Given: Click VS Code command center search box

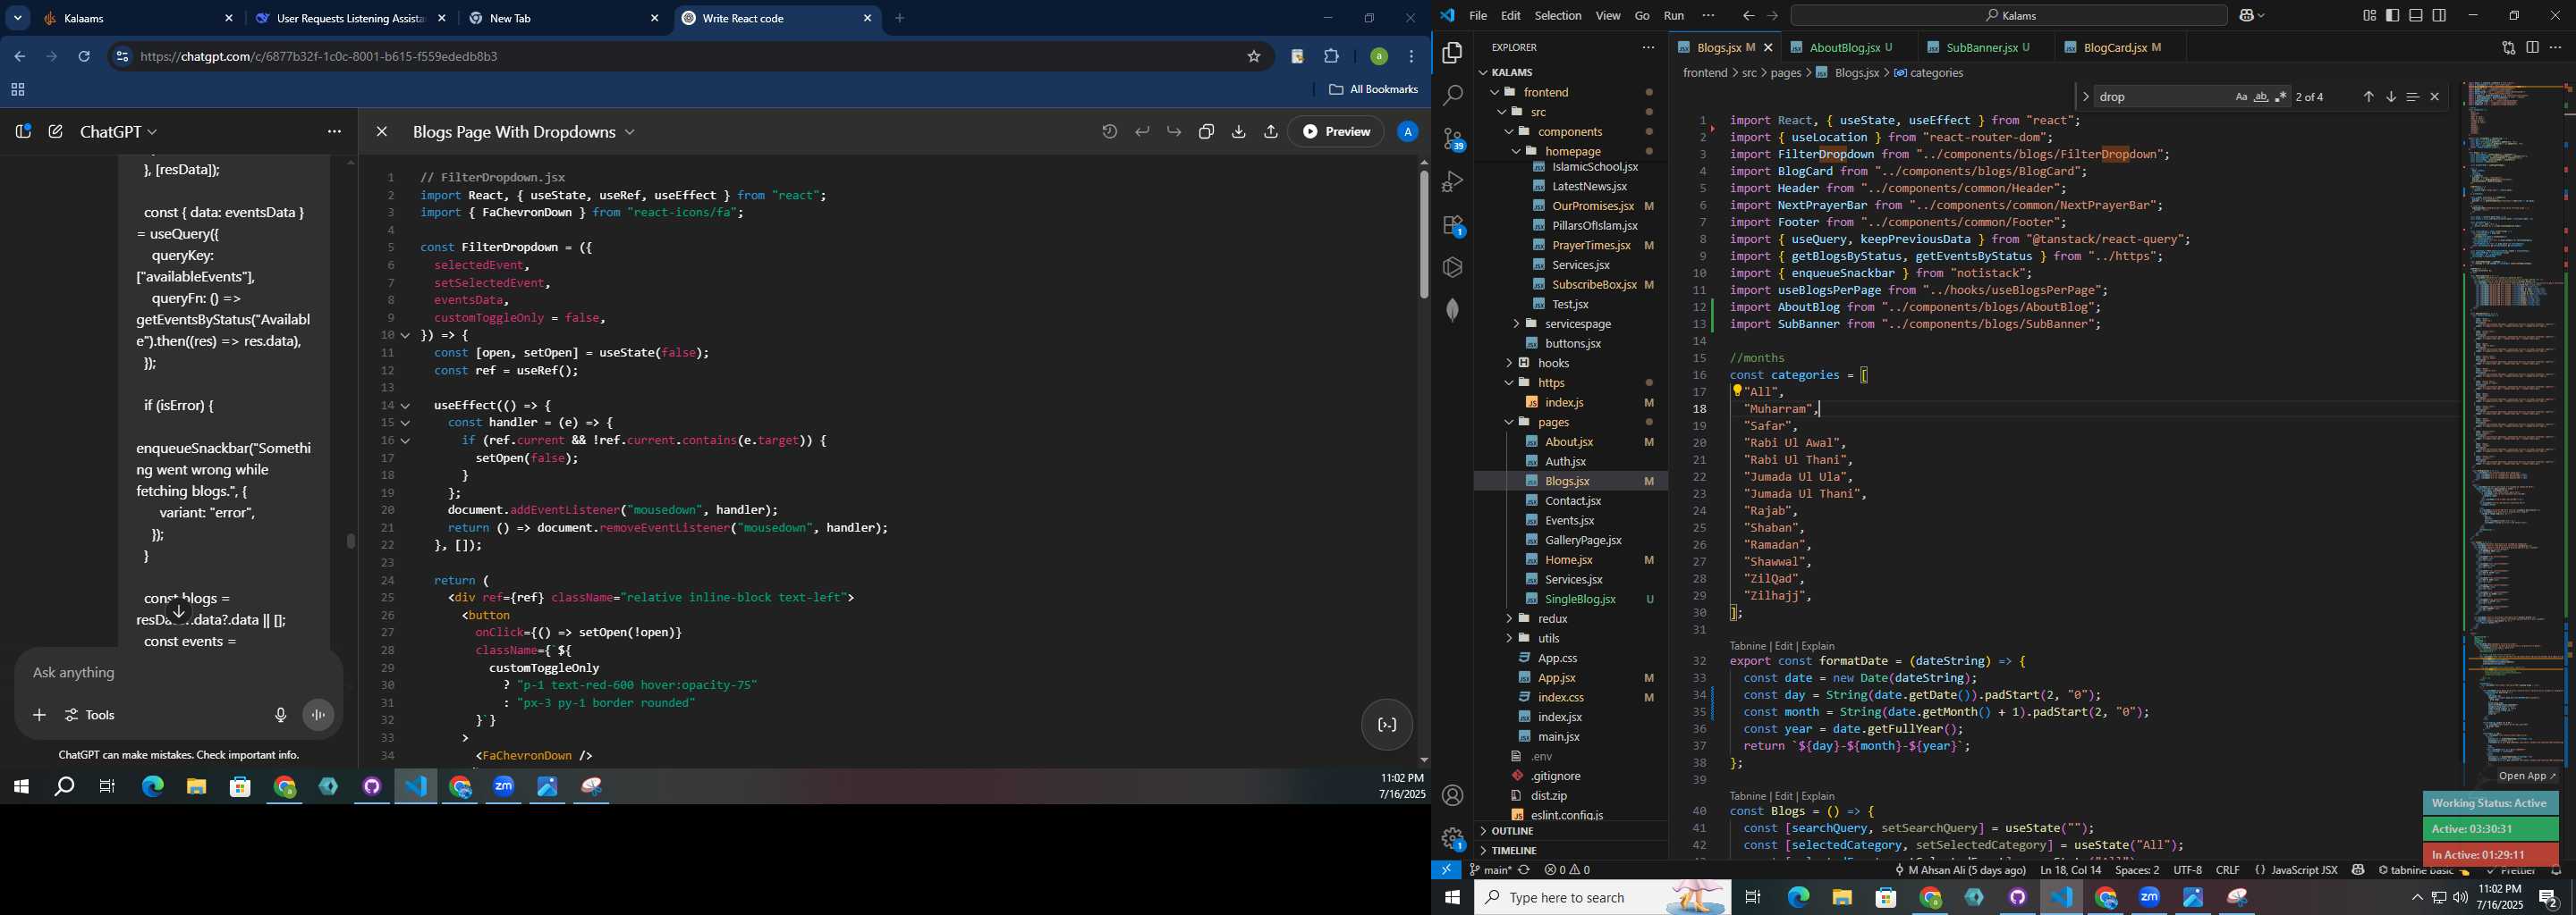Looking at the screenshot, I should [2009, 16].
